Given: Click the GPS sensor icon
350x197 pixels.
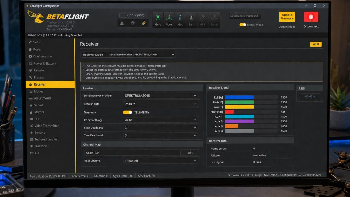Looking at the screenshot, I should [203, 18].
